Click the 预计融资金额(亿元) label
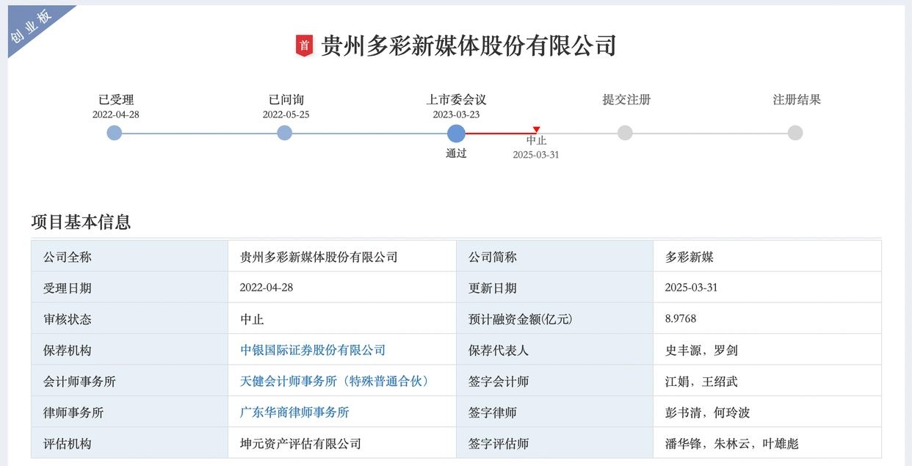Screen dimensions: 912x466 coord(520,319)
